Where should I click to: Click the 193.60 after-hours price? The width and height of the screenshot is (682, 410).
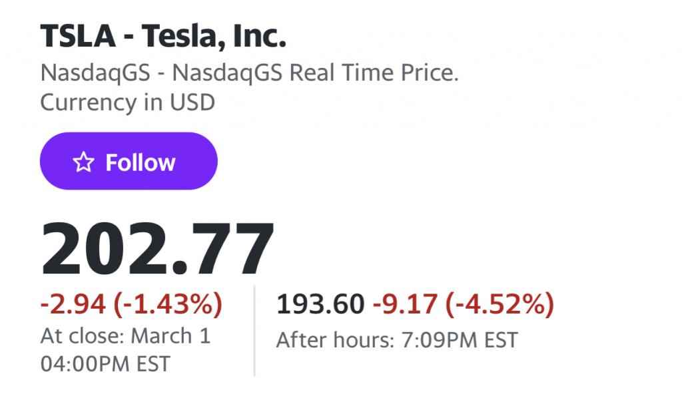pyautogui.click(x=320, y=305)
